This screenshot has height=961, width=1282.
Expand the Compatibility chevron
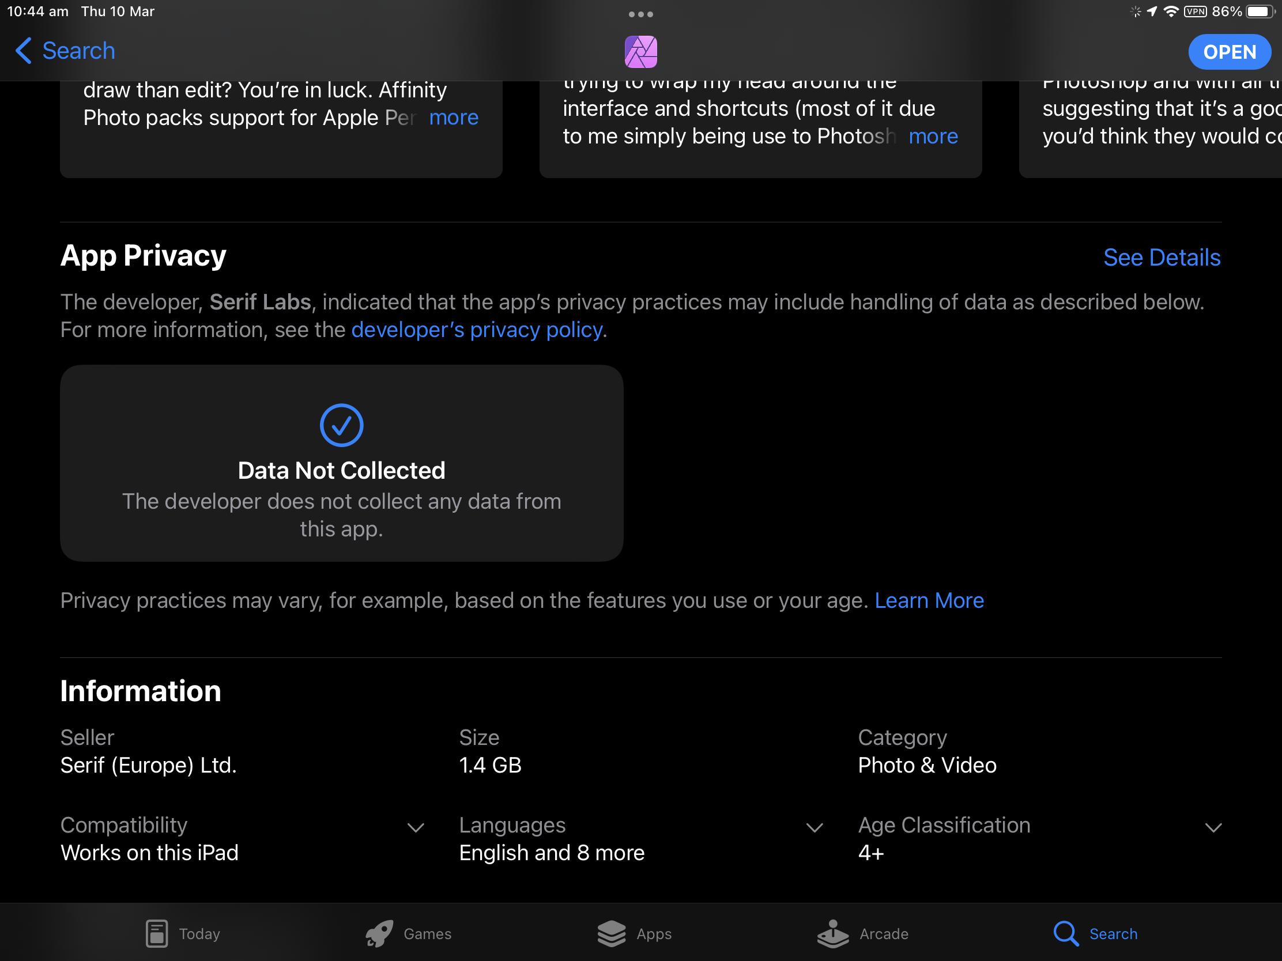[x=416, y=827]
